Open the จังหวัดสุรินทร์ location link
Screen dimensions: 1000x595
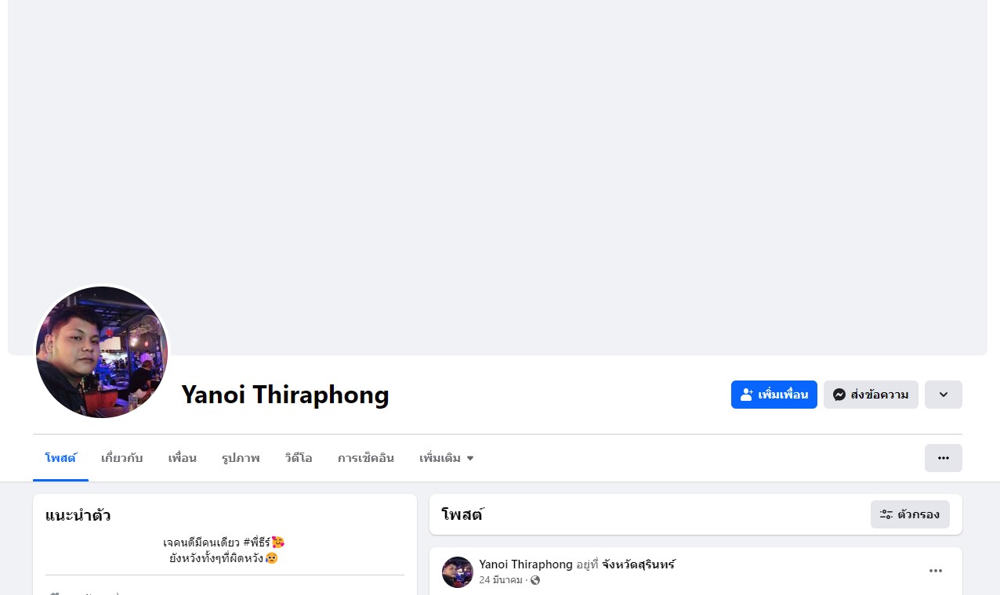pos(639,564)
